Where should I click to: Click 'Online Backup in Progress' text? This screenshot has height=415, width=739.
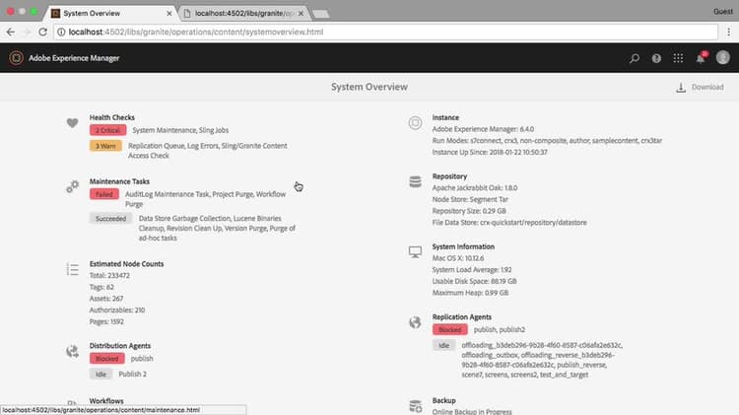pyautogui.click(x=472, y=412)
